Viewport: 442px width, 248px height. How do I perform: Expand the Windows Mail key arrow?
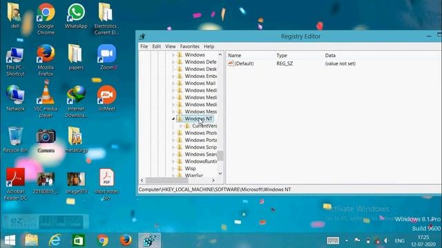[173, 83]
